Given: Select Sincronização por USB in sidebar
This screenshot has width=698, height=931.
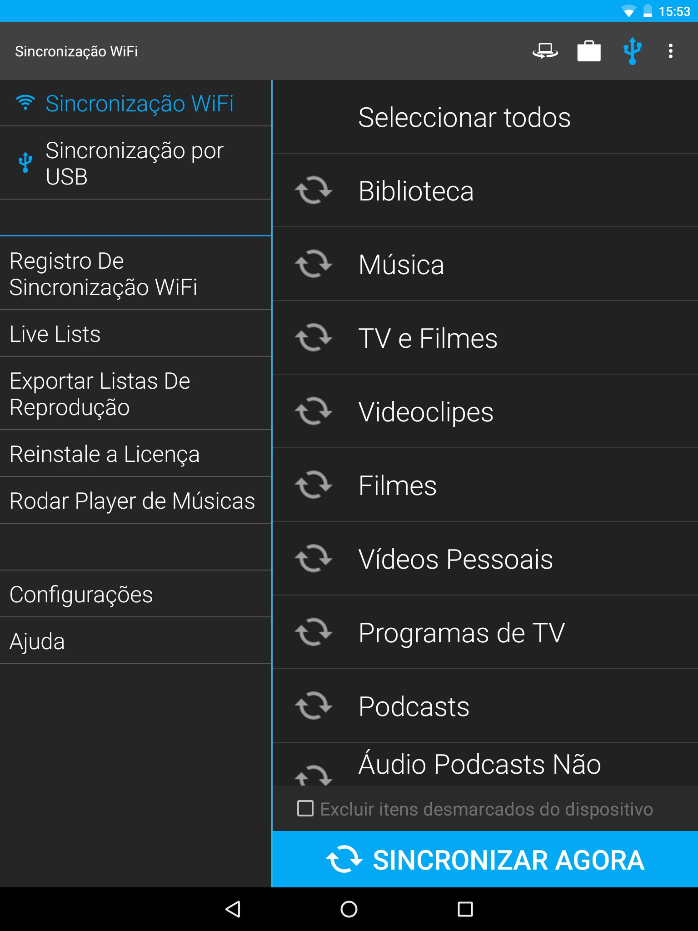Looking at the screenshot, I should (135, 163).
